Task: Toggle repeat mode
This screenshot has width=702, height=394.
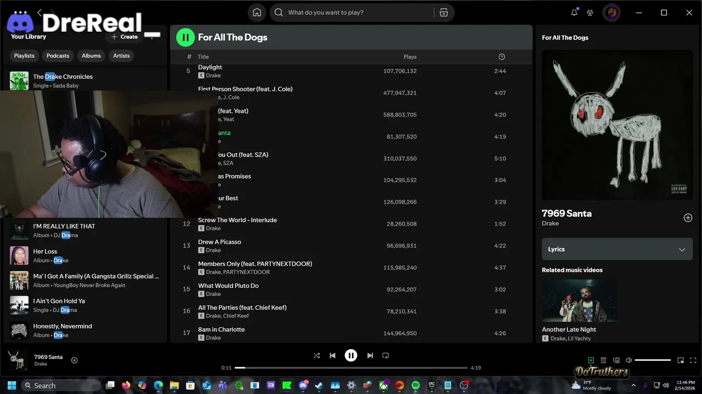Action: [386, 356]
